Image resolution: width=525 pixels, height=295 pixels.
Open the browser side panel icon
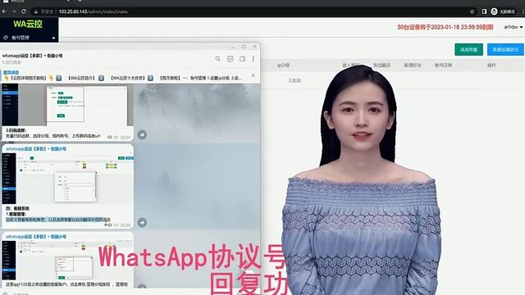tap(484, 11)
